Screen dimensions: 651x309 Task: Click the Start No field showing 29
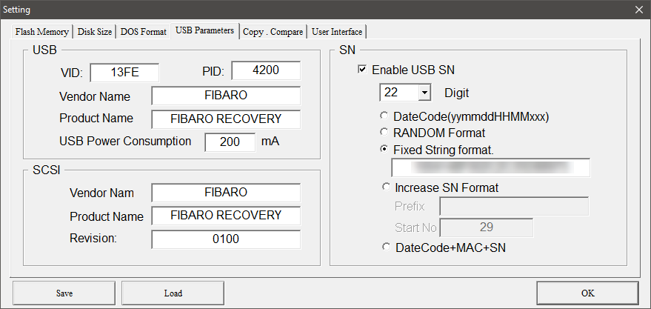(x=486, y=228)
